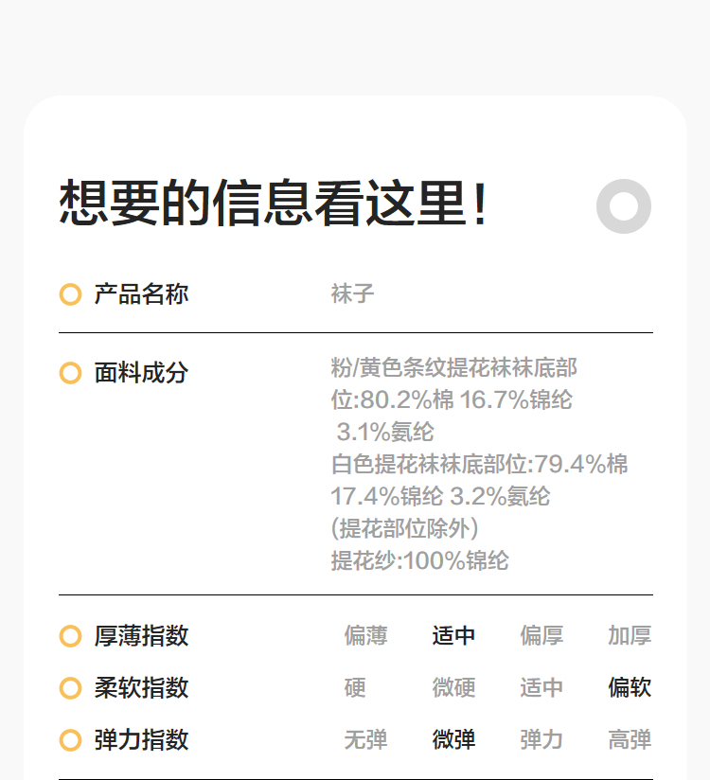Image resolution: width=710 pixels, height=780 pixels.
Task: Select 适中 in the 厚薄指数 row
Action: pyautogui.click(x=453, y=636)
